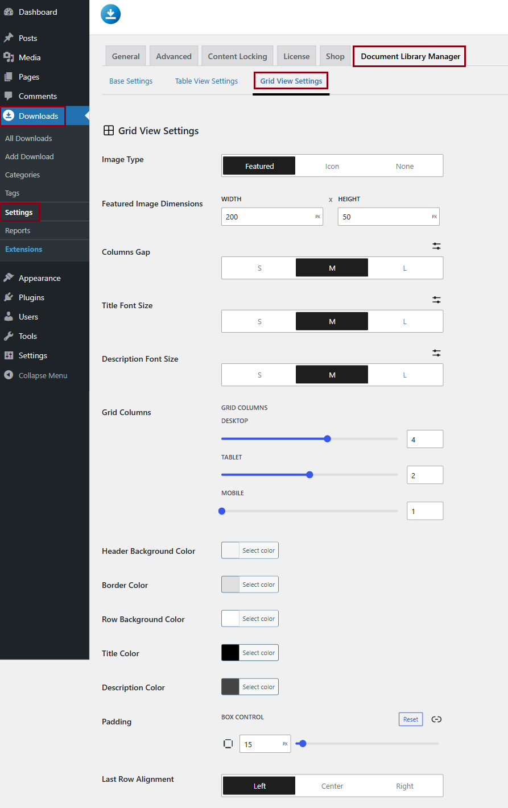Open Border Color picker

point(250,585)
